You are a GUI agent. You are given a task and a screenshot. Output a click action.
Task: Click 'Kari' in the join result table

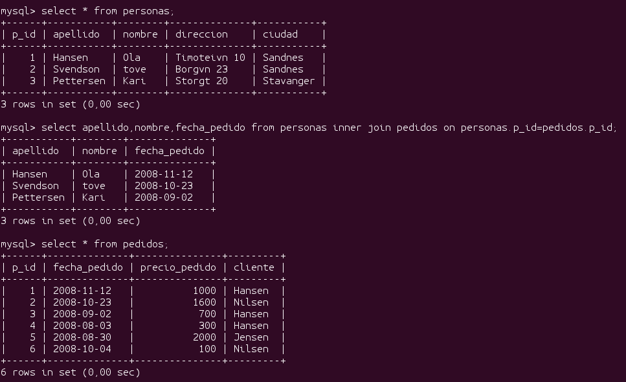point(94,197)
